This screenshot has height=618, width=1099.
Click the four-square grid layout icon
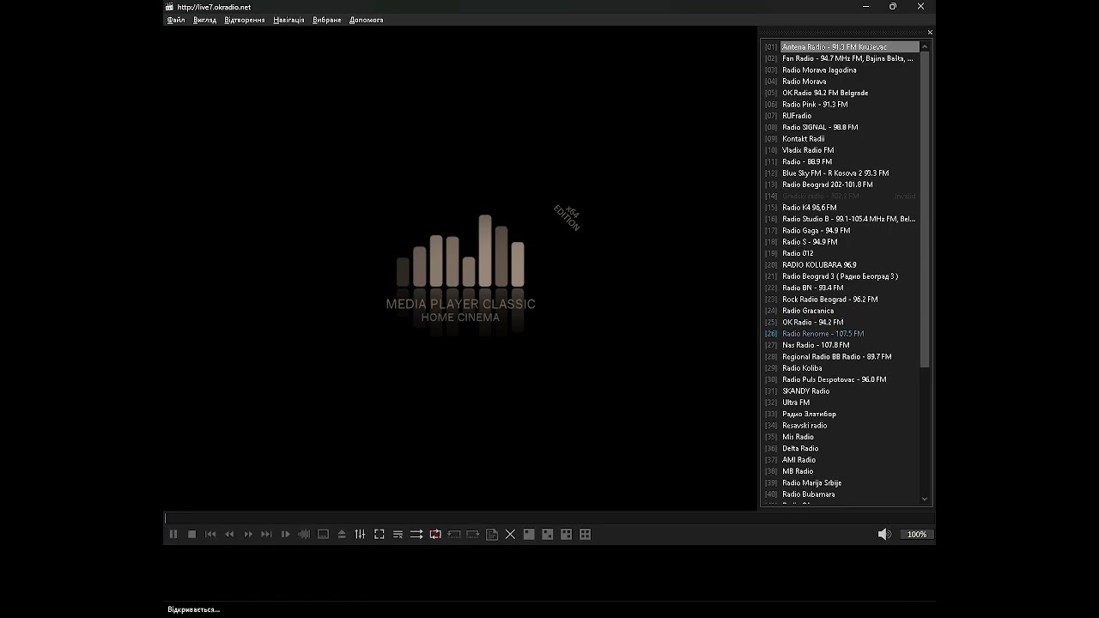(x=586, y=534)
